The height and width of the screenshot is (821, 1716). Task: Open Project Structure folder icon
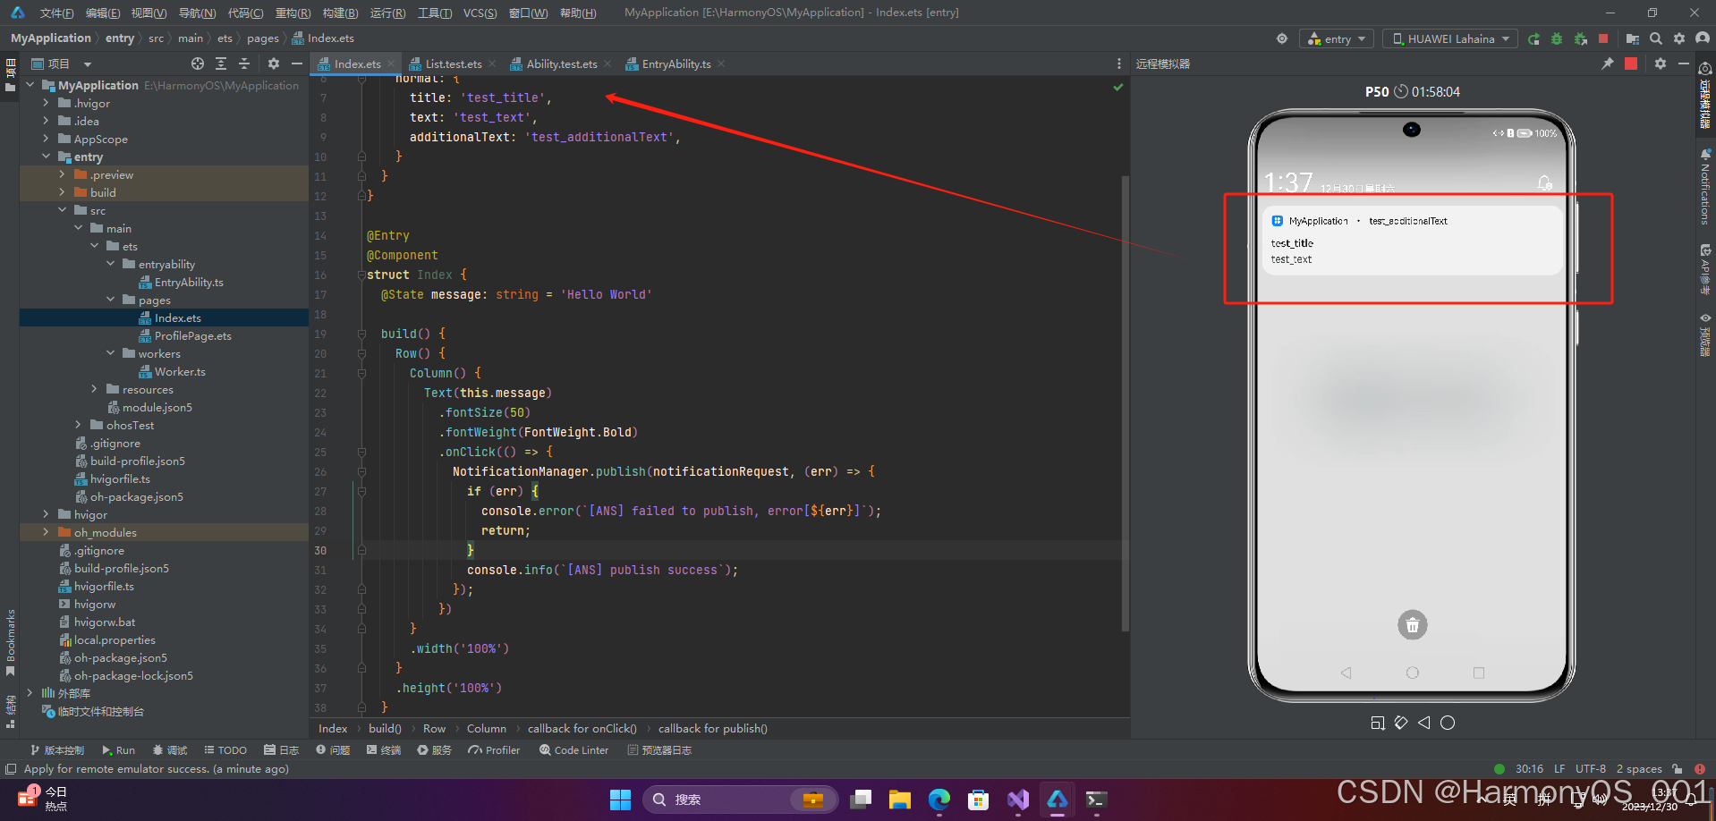pos(1633,38)
